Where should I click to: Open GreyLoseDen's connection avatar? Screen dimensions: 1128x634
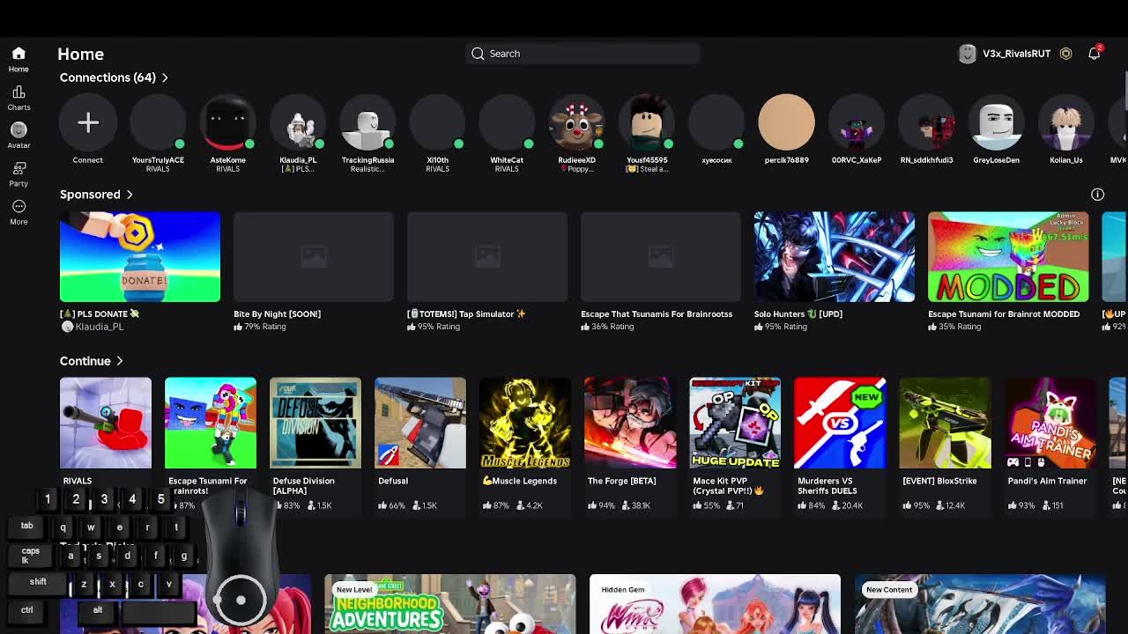(996, 122)
